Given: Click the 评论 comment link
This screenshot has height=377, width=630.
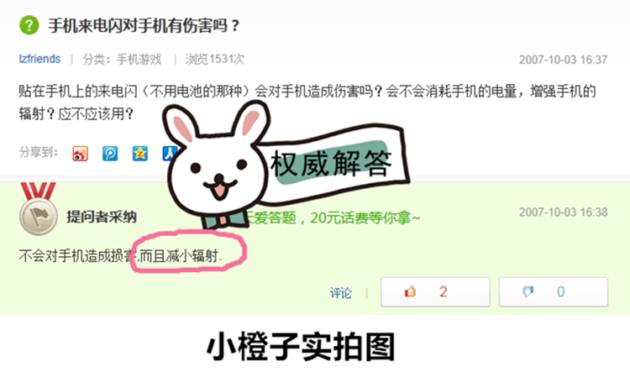Looking at the screenshot, I should pyautogui.click(x=341, y=293).
